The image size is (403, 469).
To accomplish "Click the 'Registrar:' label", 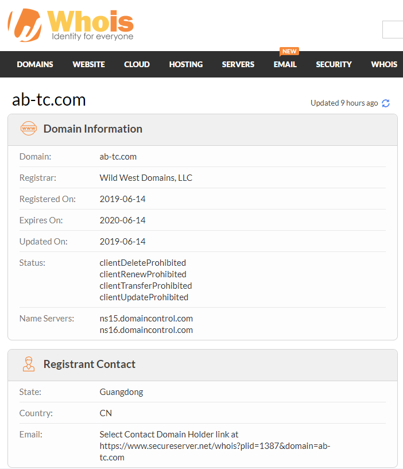I will (x=38, y=178).
